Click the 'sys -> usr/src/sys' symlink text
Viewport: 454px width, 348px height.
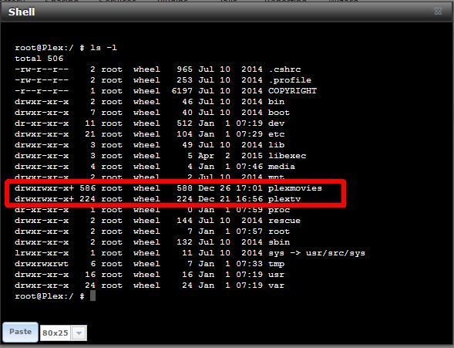[x=317, y=253]
